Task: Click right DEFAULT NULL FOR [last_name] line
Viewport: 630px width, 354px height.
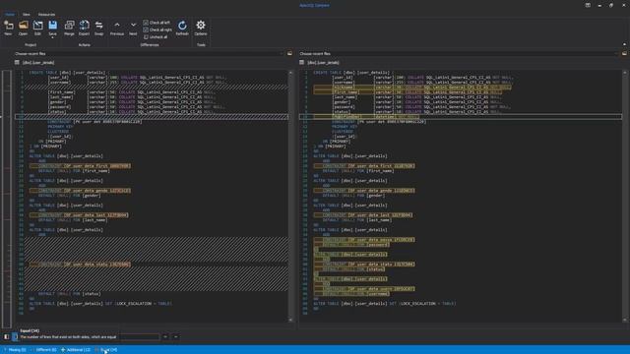Action: coord(356,220)
